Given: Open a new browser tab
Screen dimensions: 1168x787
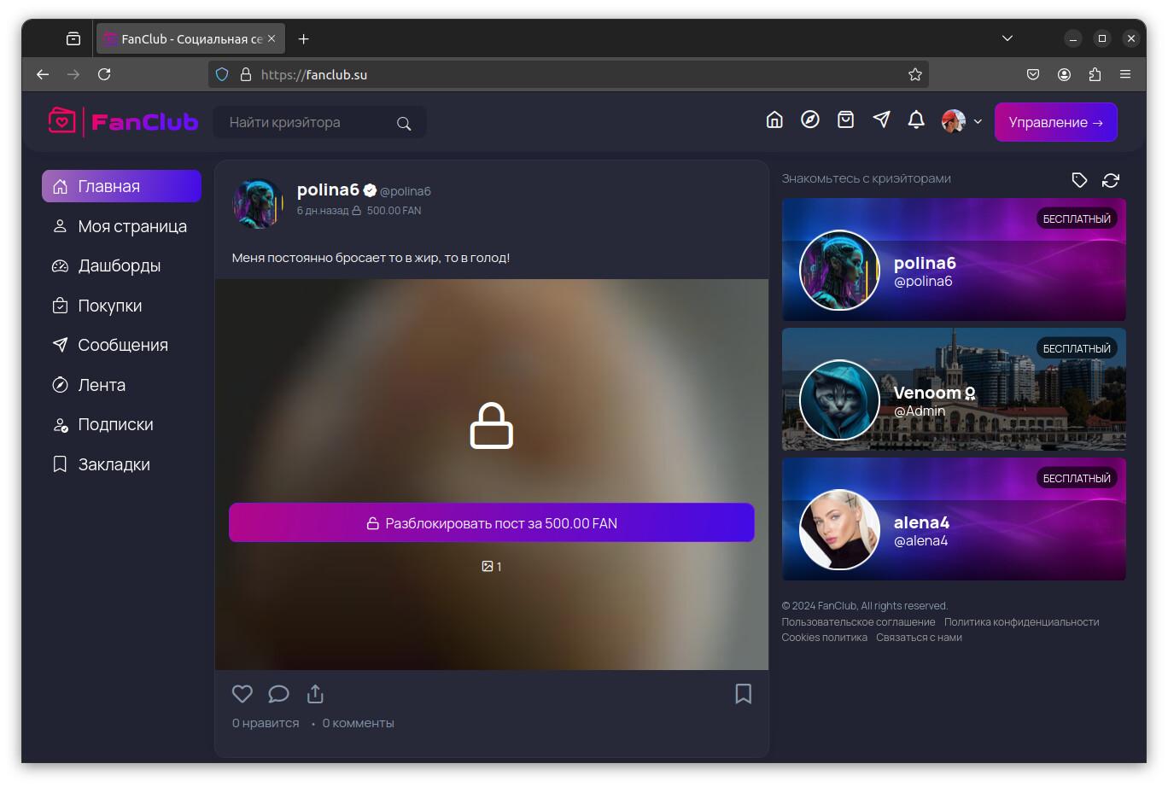Looking at the screenshot, I should coord(303,38).
